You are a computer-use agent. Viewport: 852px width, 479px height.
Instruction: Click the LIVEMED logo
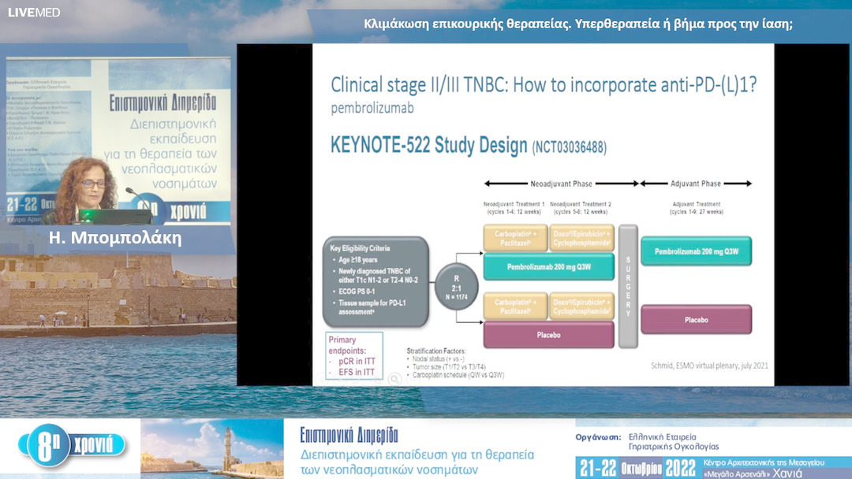coord(33,12)
